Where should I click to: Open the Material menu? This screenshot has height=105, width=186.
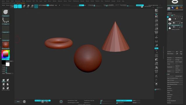pos(60,1)
